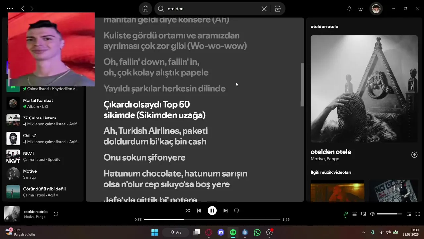Seek in the song progress bar
Image resolution: width=424 pixels, height=239 pixels.
212,219
